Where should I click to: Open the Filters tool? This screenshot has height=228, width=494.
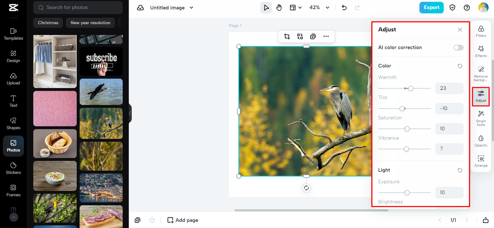(481, 31)
